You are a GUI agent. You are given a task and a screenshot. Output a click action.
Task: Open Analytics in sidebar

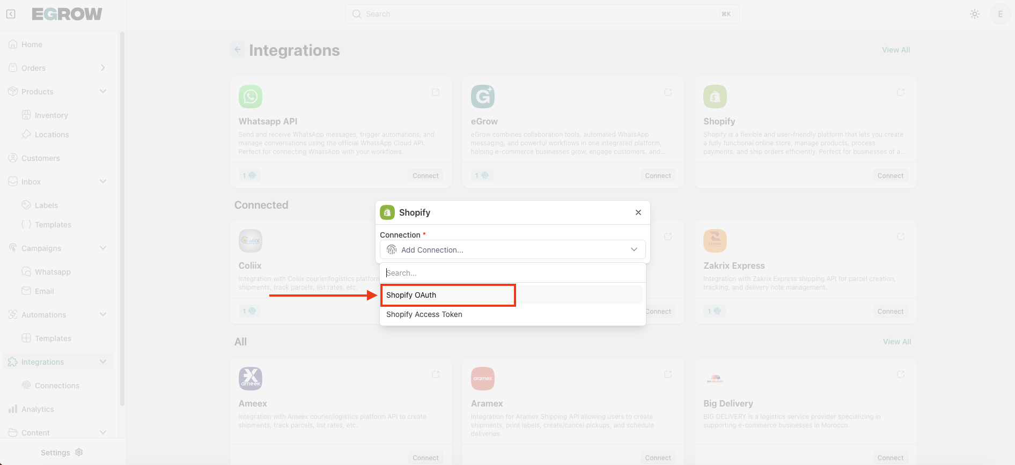coord(38,409)
